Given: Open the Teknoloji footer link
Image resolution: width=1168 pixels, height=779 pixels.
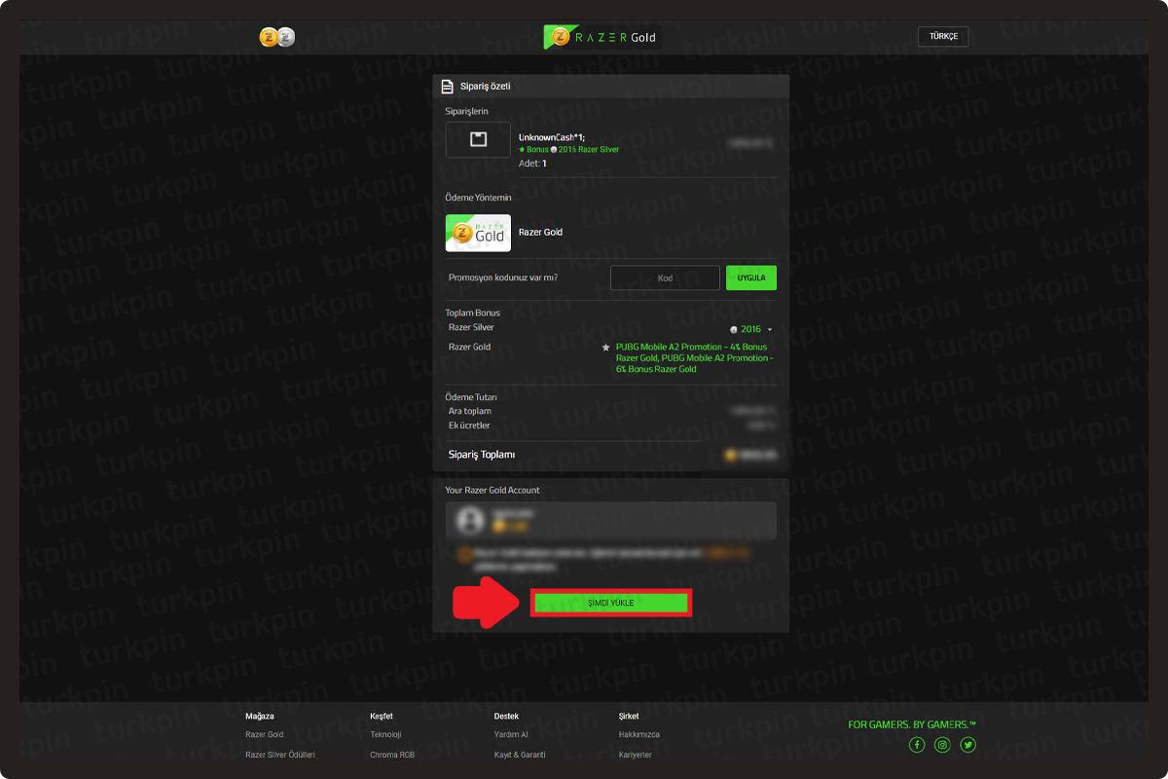Looking at the screenshot, I should (x=385, y=735).
